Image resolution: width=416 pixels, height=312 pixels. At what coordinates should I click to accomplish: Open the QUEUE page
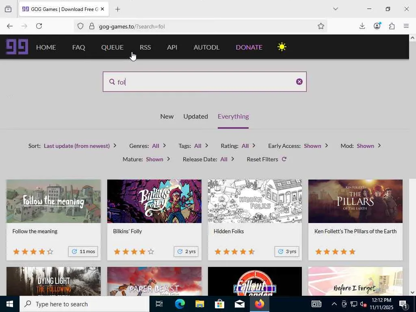[112, 47]
